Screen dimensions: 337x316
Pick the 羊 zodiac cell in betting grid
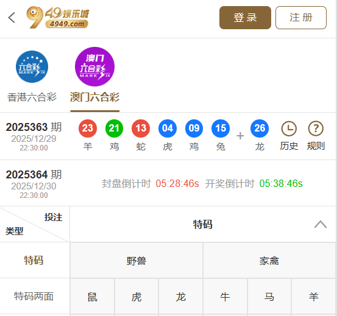pyautogui.click(x=314, y=297)
